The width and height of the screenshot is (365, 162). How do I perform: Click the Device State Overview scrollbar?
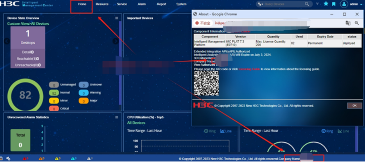pyautogui.click(x=120, y=63)
